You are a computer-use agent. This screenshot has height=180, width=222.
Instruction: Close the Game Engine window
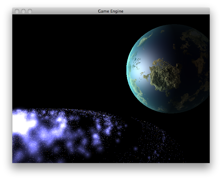pyautogui.click(x=17, y=11)
